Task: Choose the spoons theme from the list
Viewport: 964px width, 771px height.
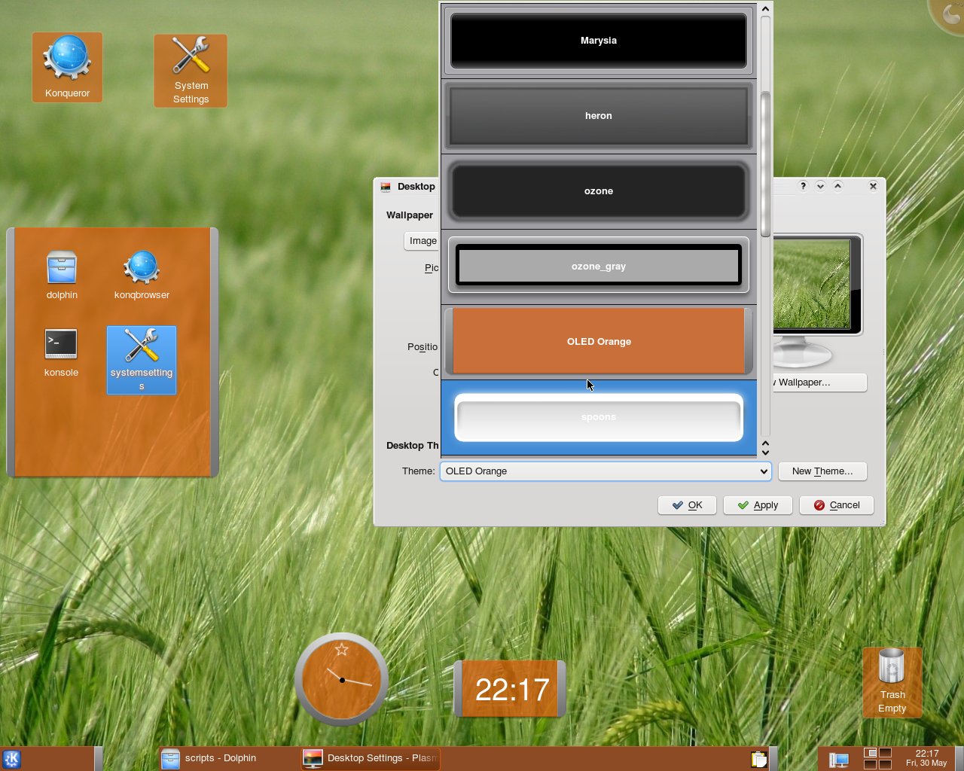Action: pos(599,417)
